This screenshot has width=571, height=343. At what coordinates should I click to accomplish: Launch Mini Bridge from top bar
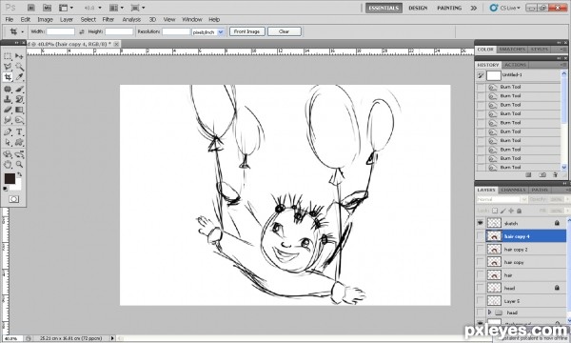coord(47,8)
